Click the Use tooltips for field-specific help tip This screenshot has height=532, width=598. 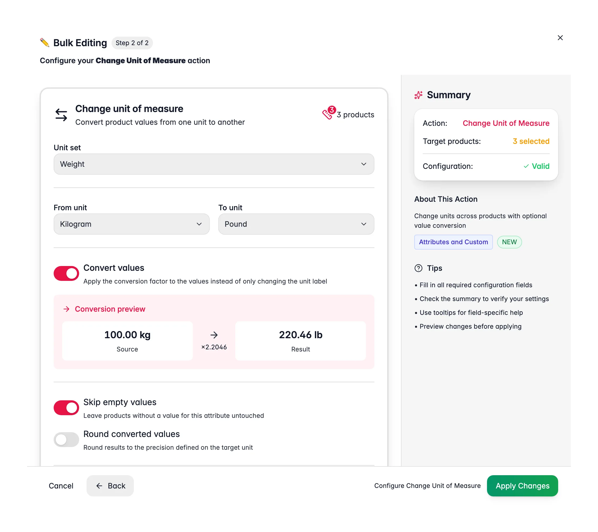coord(471,313)
